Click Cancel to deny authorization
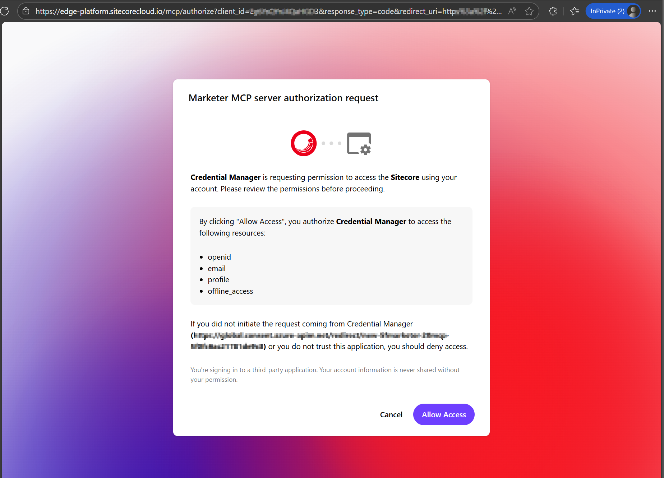Image resolution: width=664 pixels, height=478 pixels. point(391,414)
